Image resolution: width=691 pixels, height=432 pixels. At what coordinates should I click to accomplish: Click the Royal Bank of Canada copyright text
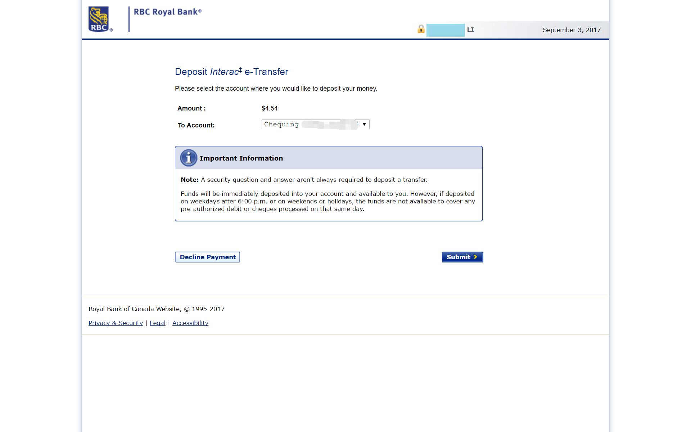157,309
